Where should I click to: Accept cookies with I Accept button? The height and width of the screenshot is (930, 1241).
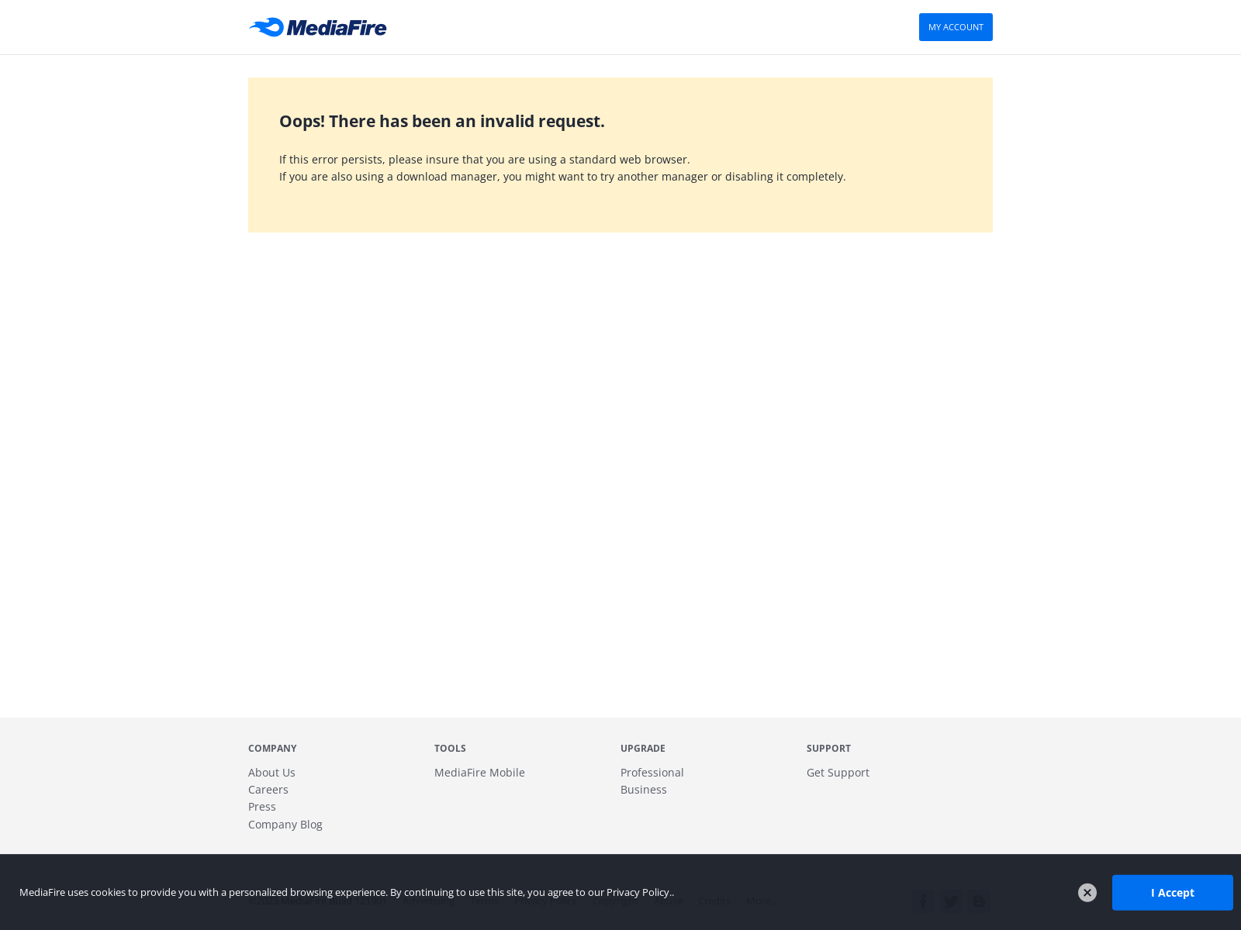(1172, 893)
